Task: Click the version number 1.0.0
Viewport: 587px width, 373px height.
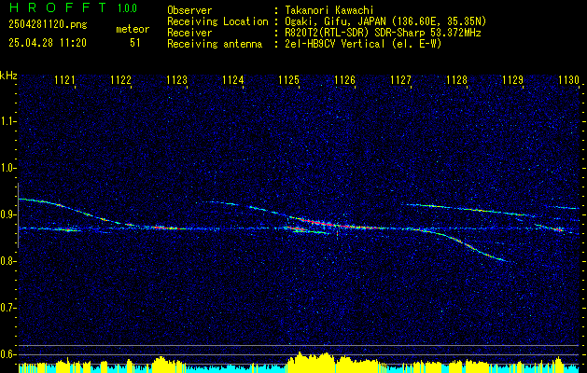Action: coord(127,7)
